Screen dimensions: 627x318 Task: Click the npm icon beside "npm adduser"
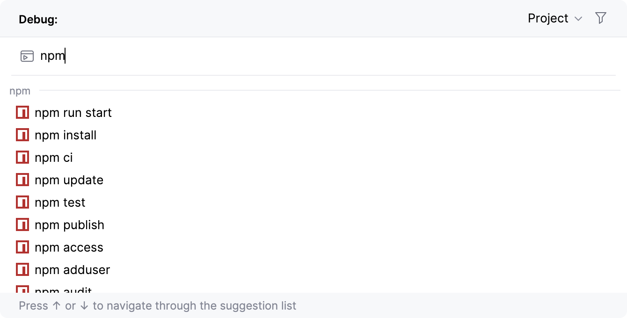22,269
